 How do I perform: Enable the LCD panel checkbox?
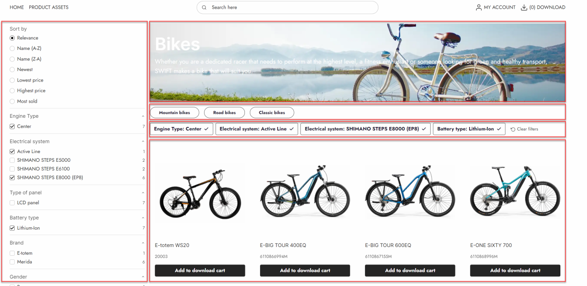pyautogui.click(x=12, y=203)
